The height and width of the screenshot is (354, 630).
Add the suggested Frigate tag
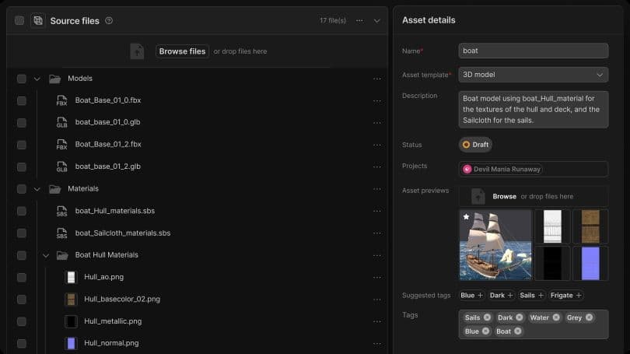(x=565, y=296)
